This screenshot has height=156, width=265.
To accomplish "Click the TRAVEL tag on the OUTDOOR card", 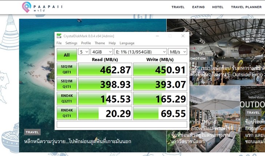I will (x=253, y=112).
